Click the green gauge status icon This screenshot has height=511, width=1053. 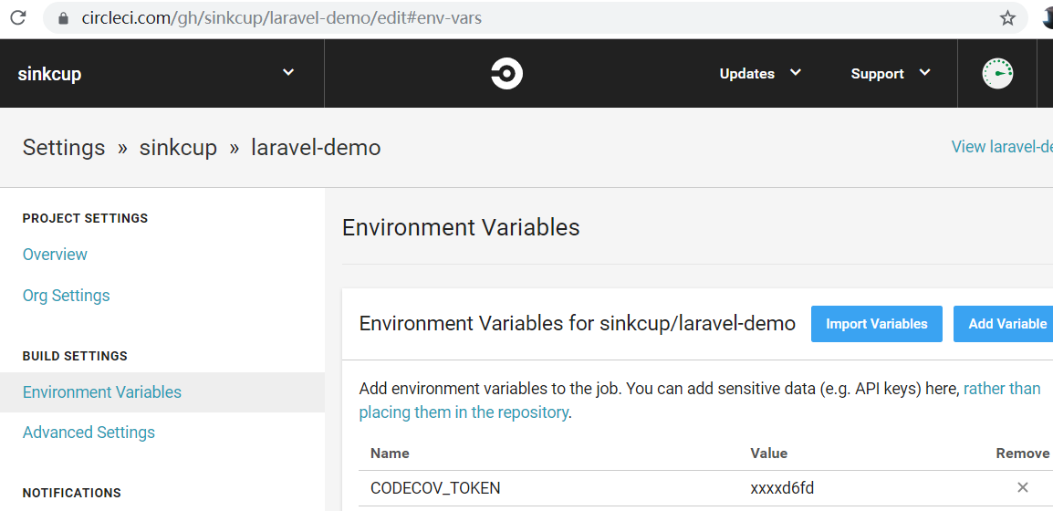click(x=997, y=74)
